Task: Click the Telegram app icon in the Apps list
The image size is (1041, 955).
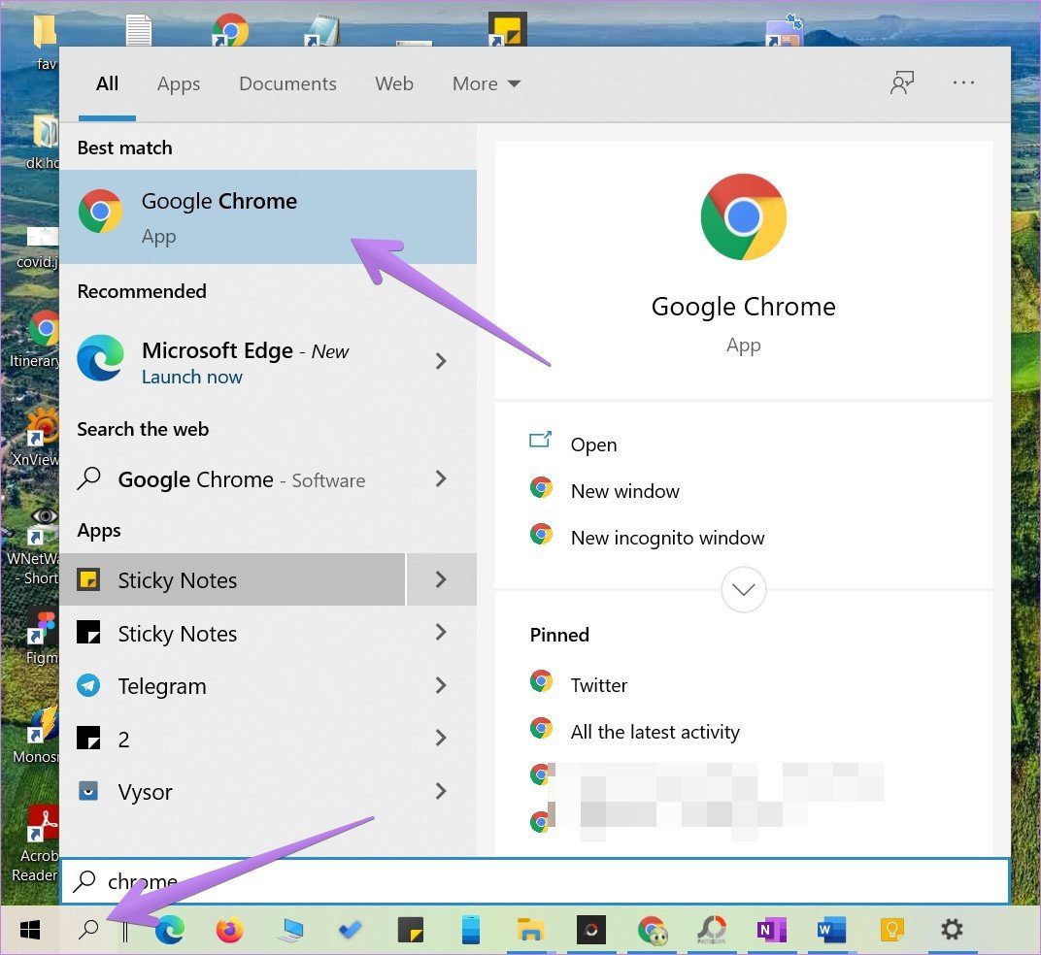Action: [x=88, y=685]
